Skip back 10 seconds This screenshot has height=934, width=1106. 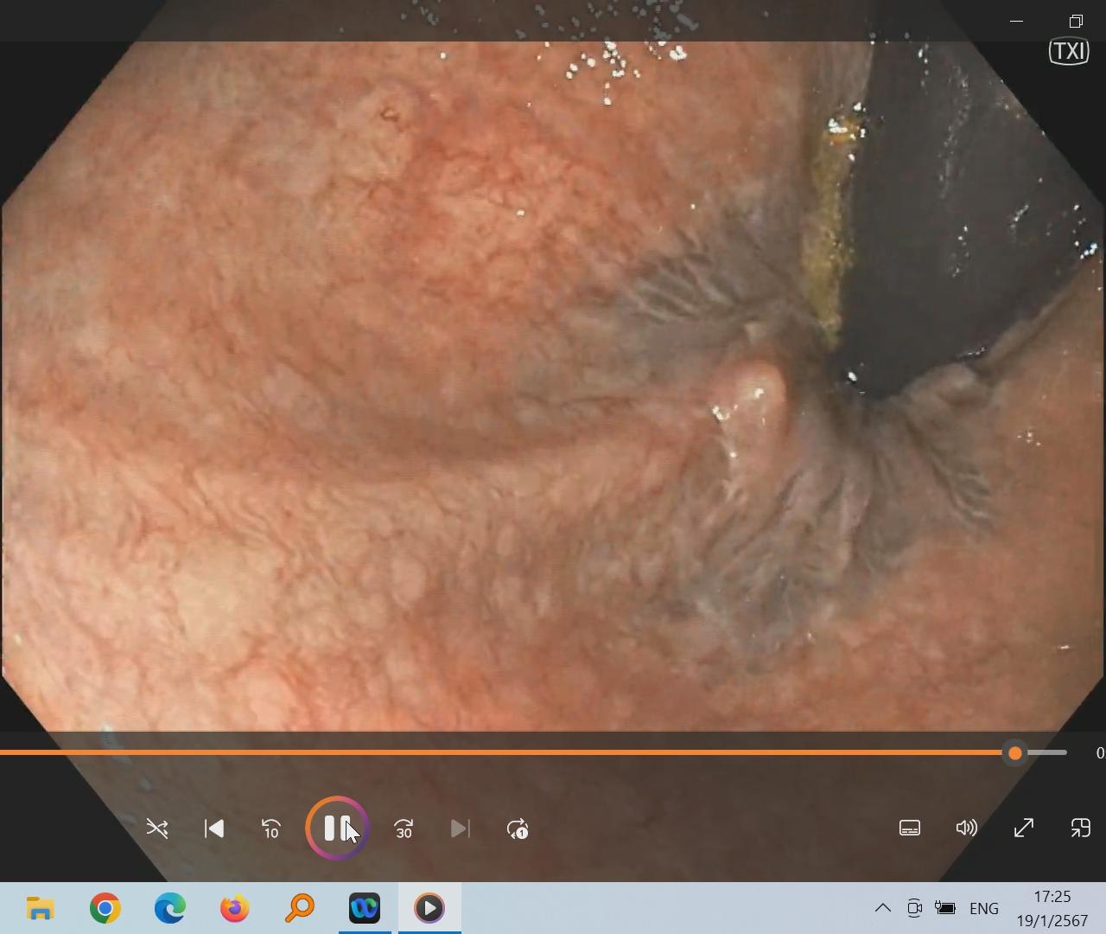(271, 828)
